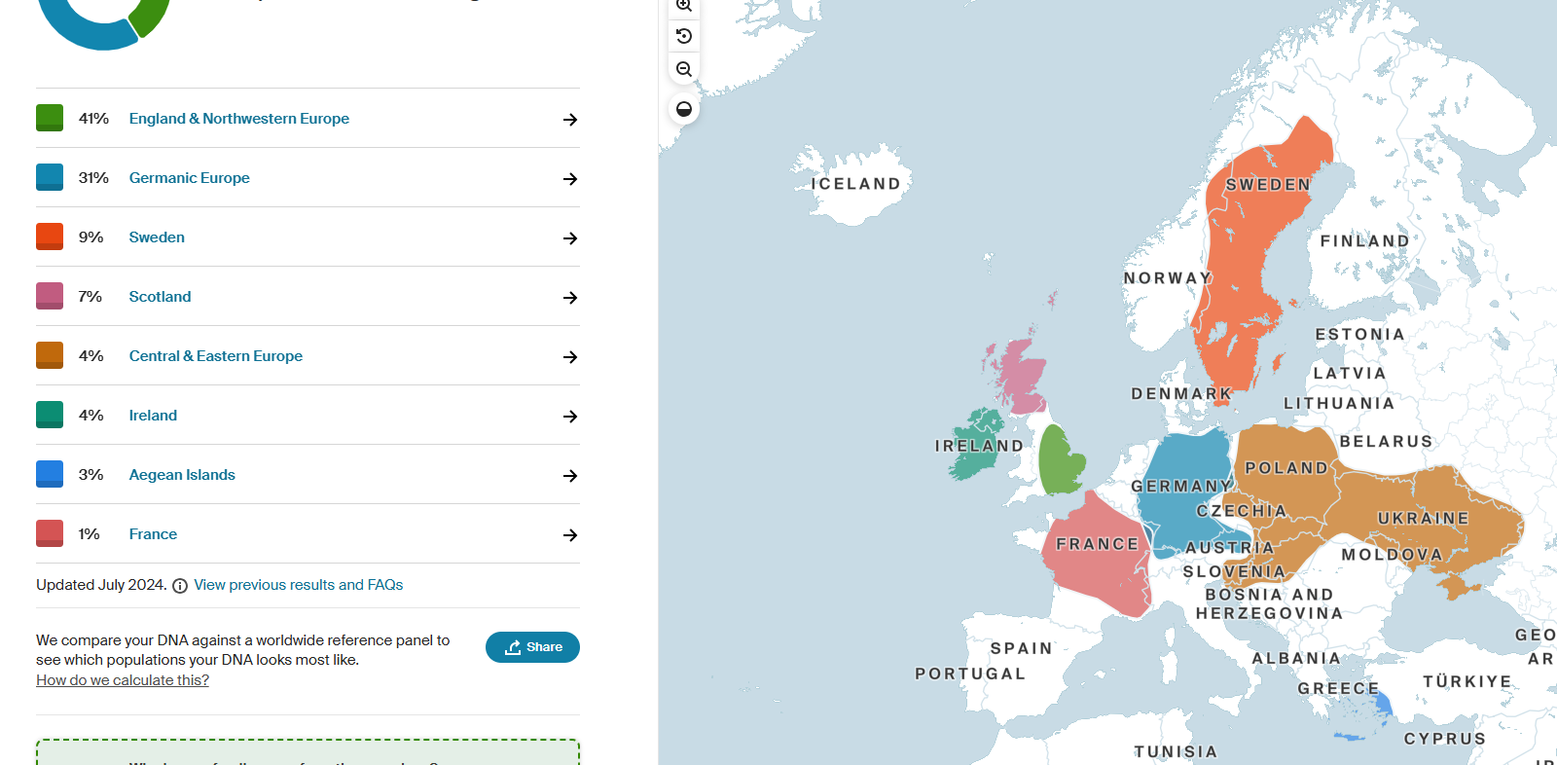Expand England & Northwestern Europe arrow

tap(570, 120)
